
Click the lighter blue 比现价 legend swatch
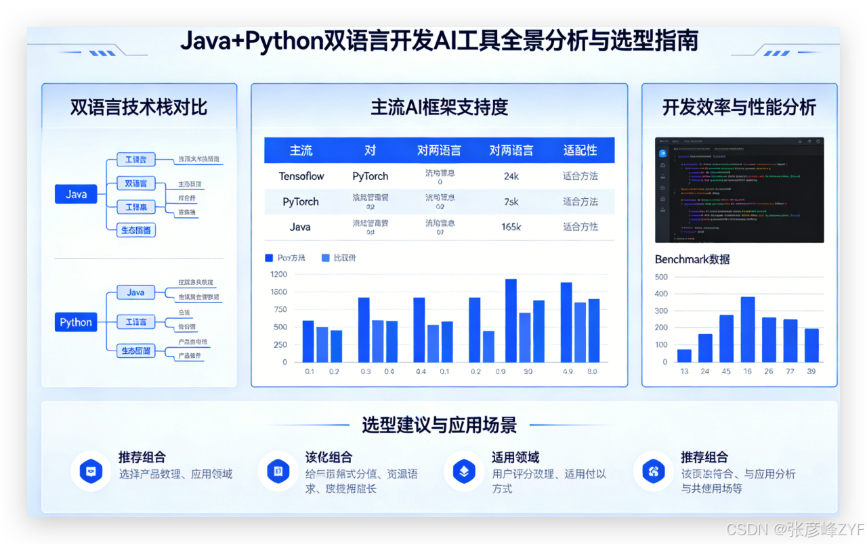point(325,258)
